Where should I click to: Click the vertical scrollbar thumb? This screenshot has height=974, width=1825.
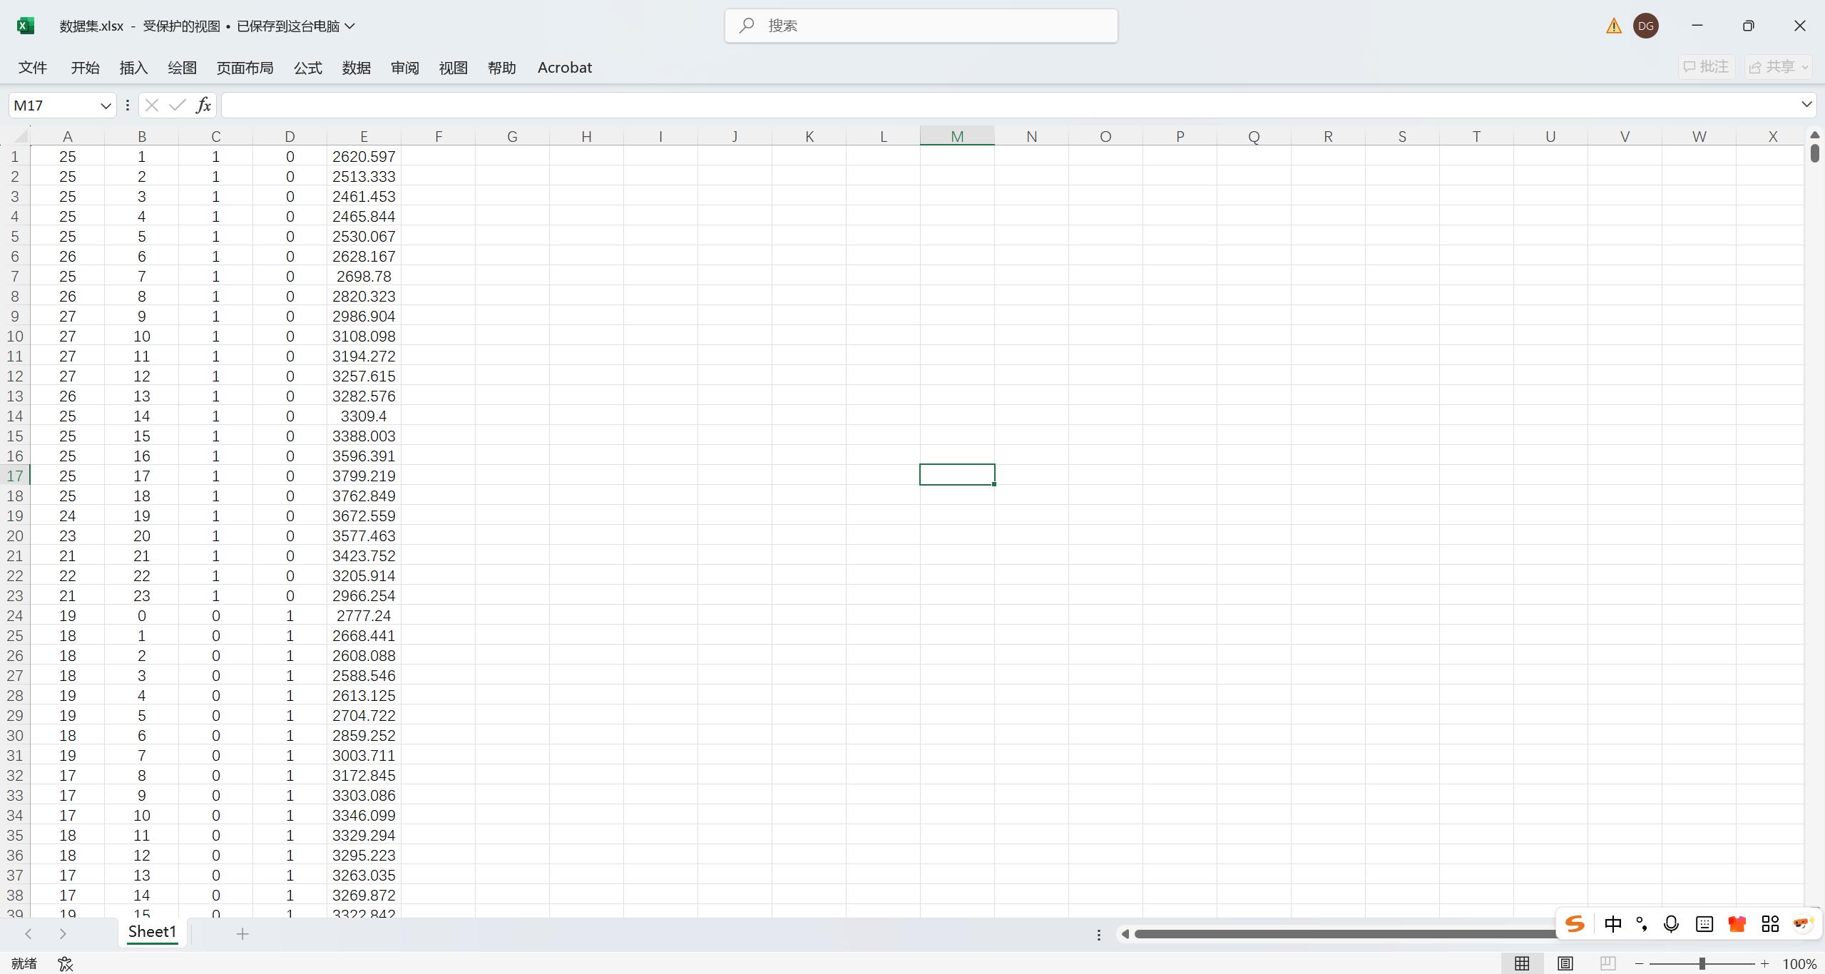[x=1815, y=153]
